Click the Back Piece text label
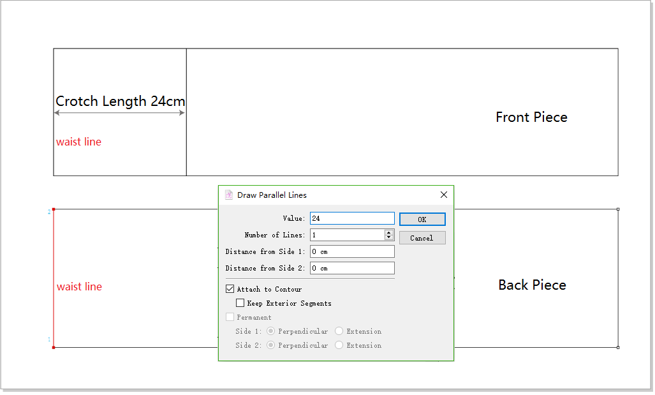 [532, 285]
